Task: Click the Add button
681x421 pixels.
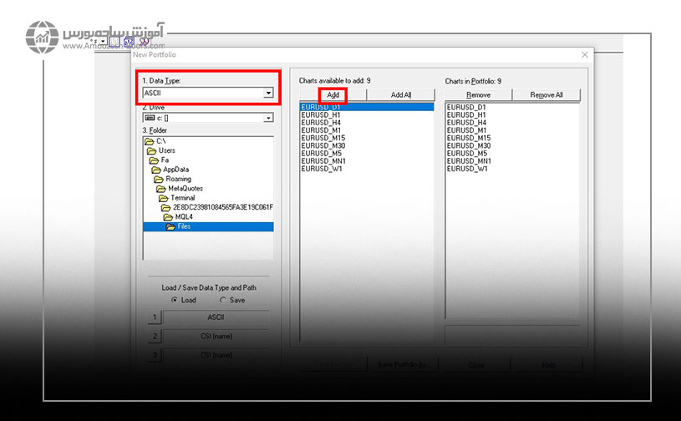Action: [x=333, y=95]
